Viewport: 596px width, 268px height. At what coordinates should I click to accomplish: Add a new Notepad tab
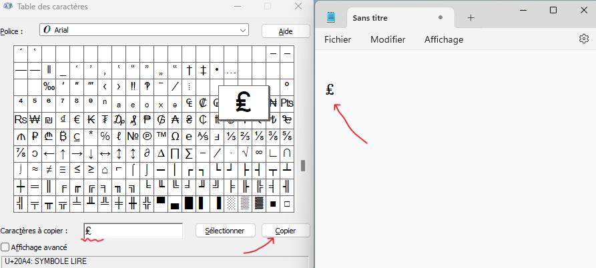point(471,18)
